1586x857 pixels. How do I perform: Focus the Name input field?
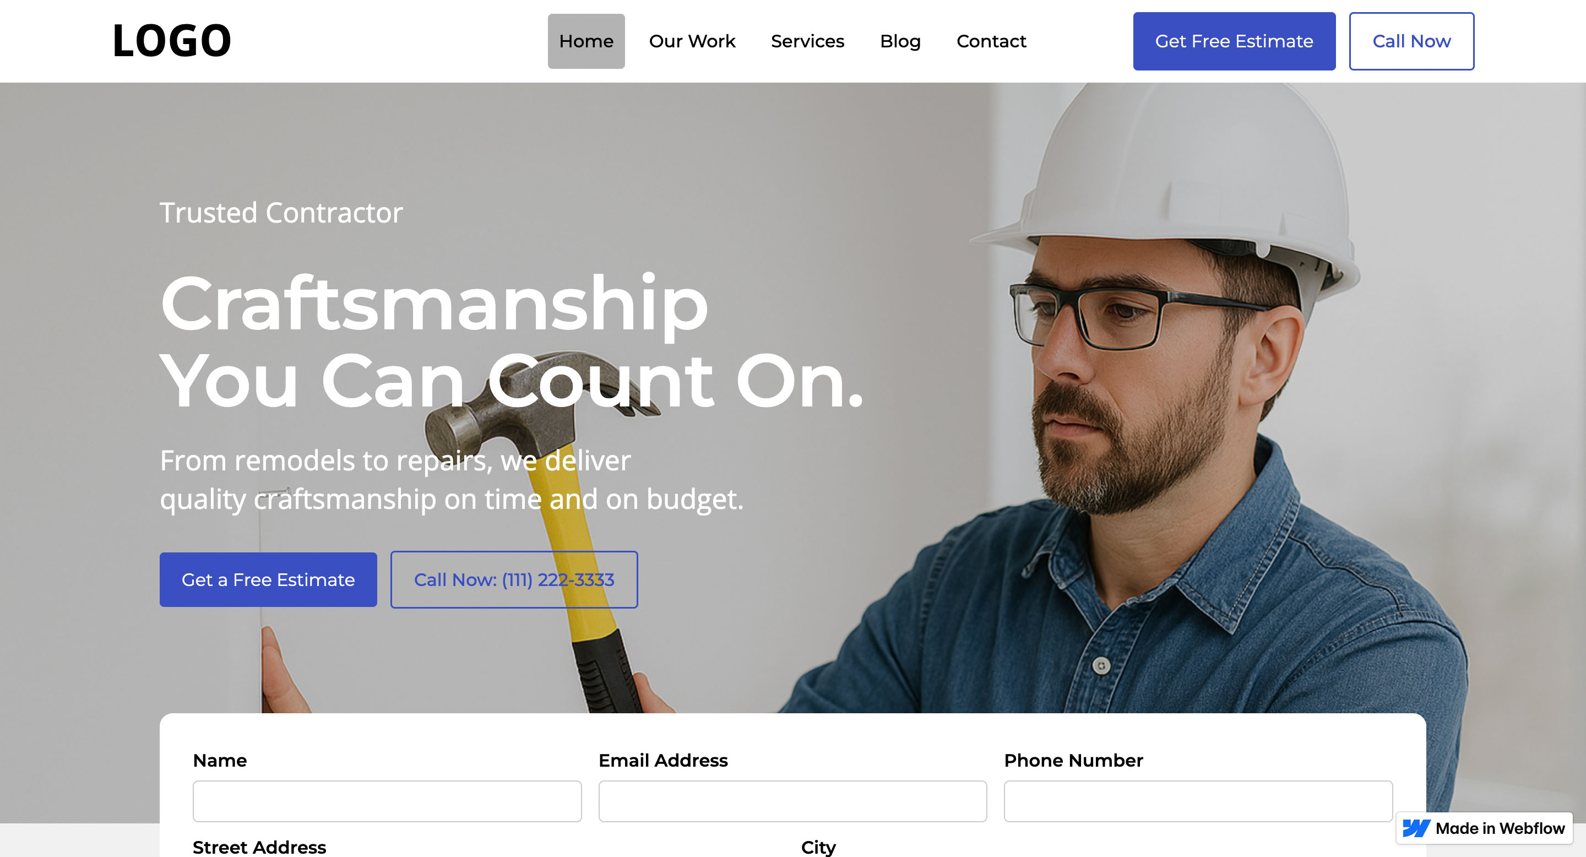pyautogui.click(x=387, y=801)
